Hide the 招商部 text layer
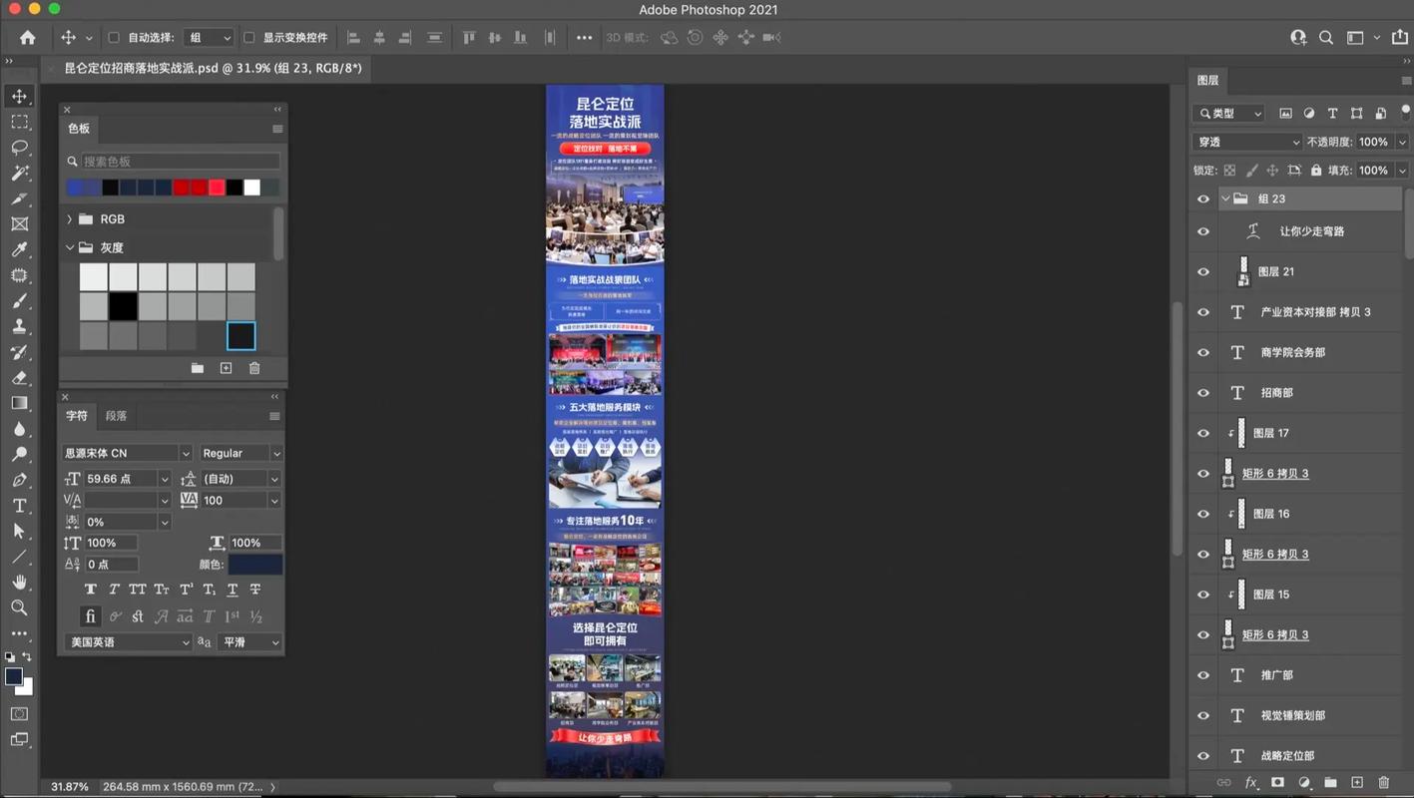Screen dimensions: 1414x798 (x=1203, y=393)
